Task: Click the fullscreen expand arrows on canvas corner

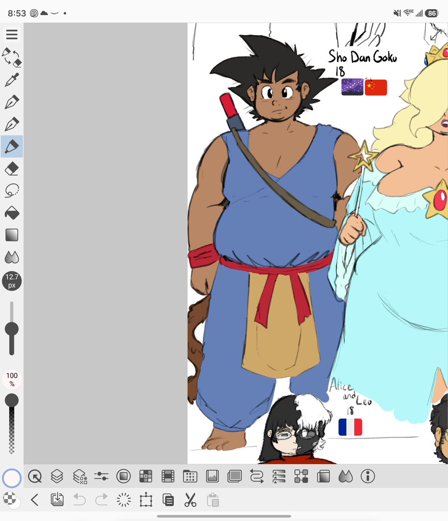Action: (436, 35)
